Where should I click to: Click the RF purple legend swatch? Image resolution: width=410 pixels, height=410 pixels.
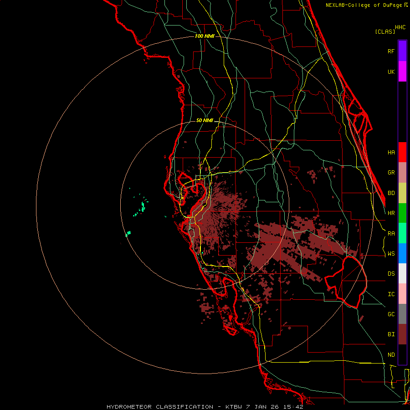coord(402,51)
